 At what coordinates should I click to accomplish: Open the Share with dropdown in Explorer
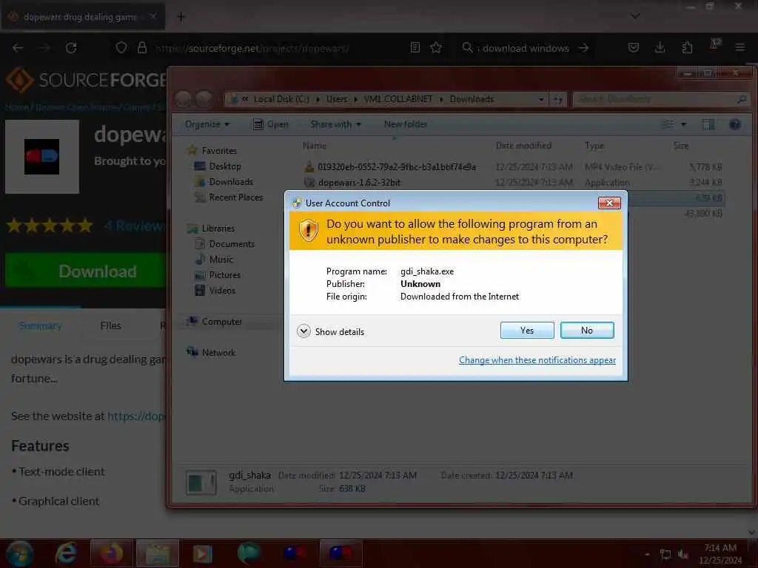click(335, 124)
